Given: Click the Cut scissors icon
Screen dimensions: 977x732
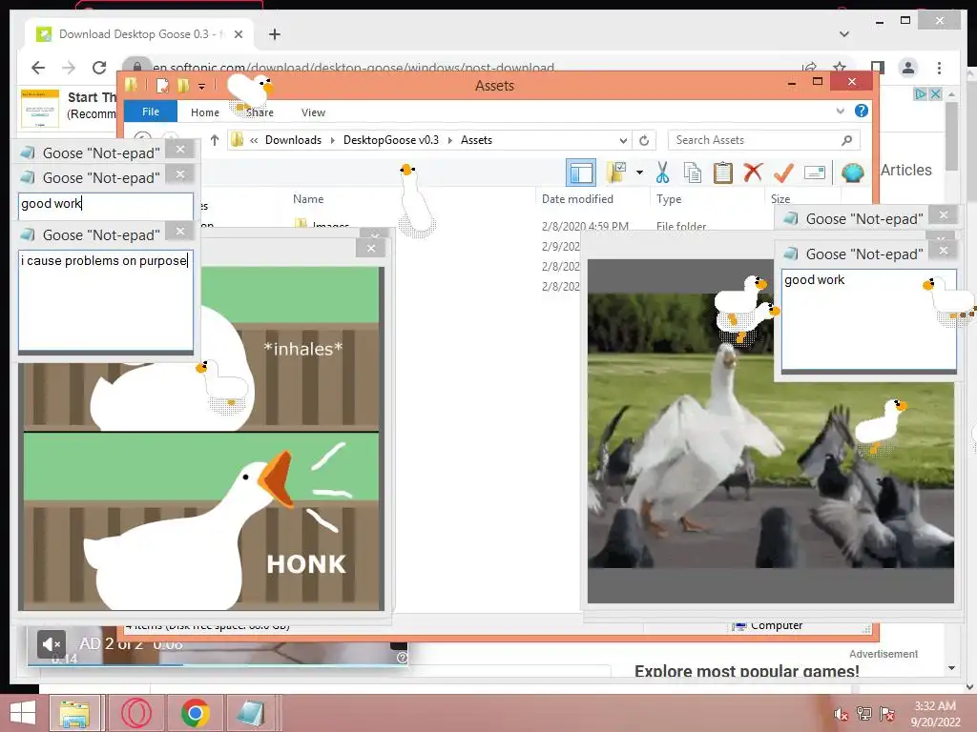Looking at the screenshot, I should coord(662,173).
